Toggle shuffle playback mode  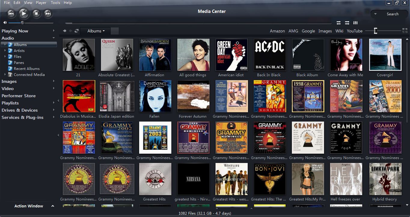click(x=347, y=23)
